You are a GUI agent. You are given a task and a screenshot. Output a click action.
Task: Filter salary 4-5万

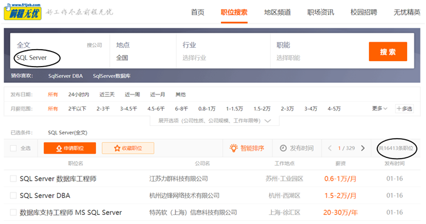pyautogui.click(x=334, y=109)
